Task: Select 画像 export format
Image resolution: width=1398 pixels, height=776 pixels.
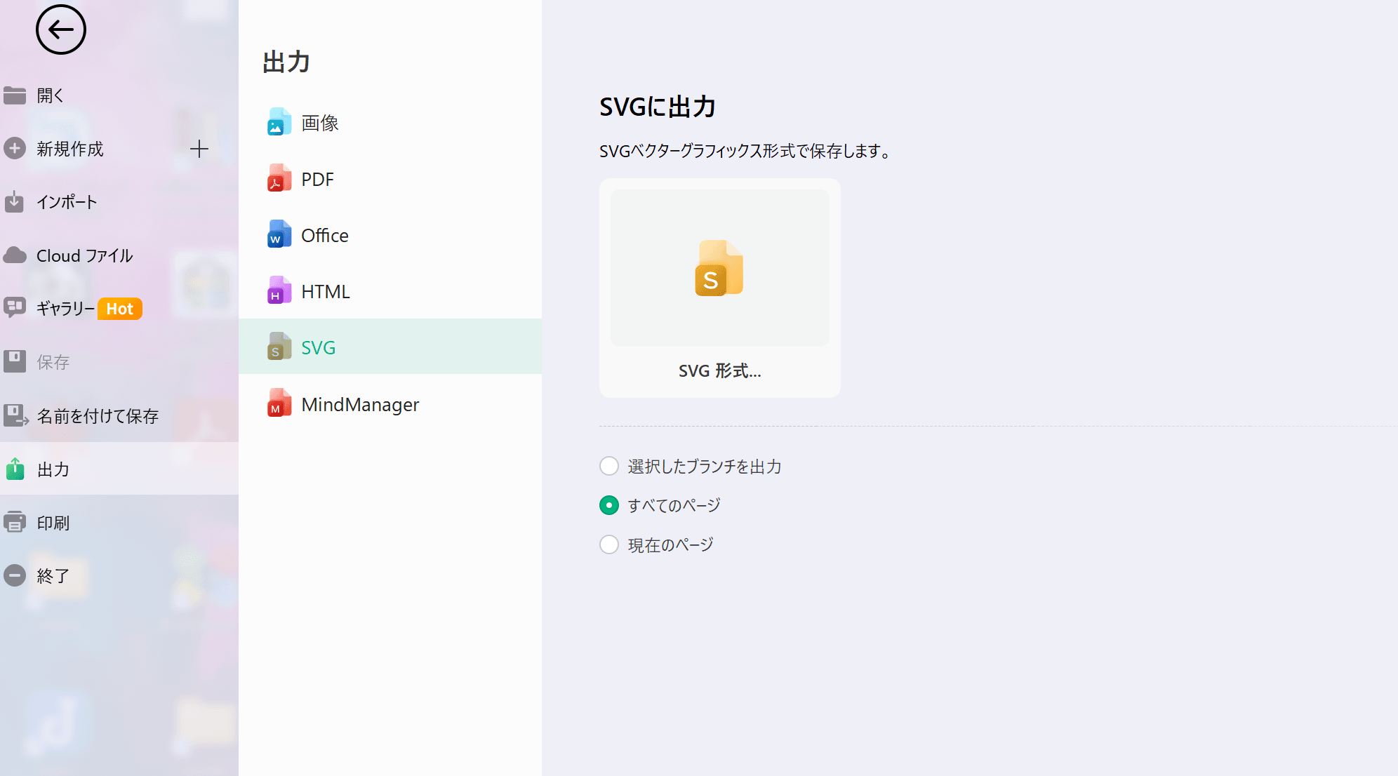Action: coord(390,123)
